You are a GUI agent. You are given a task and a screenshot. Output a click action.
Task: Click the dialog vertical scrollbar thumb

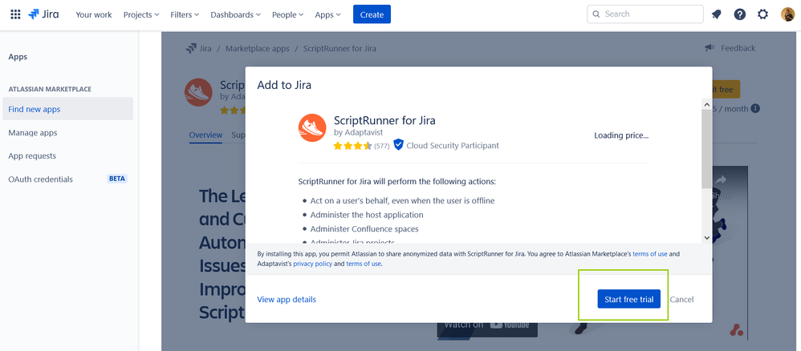(706, 148)
